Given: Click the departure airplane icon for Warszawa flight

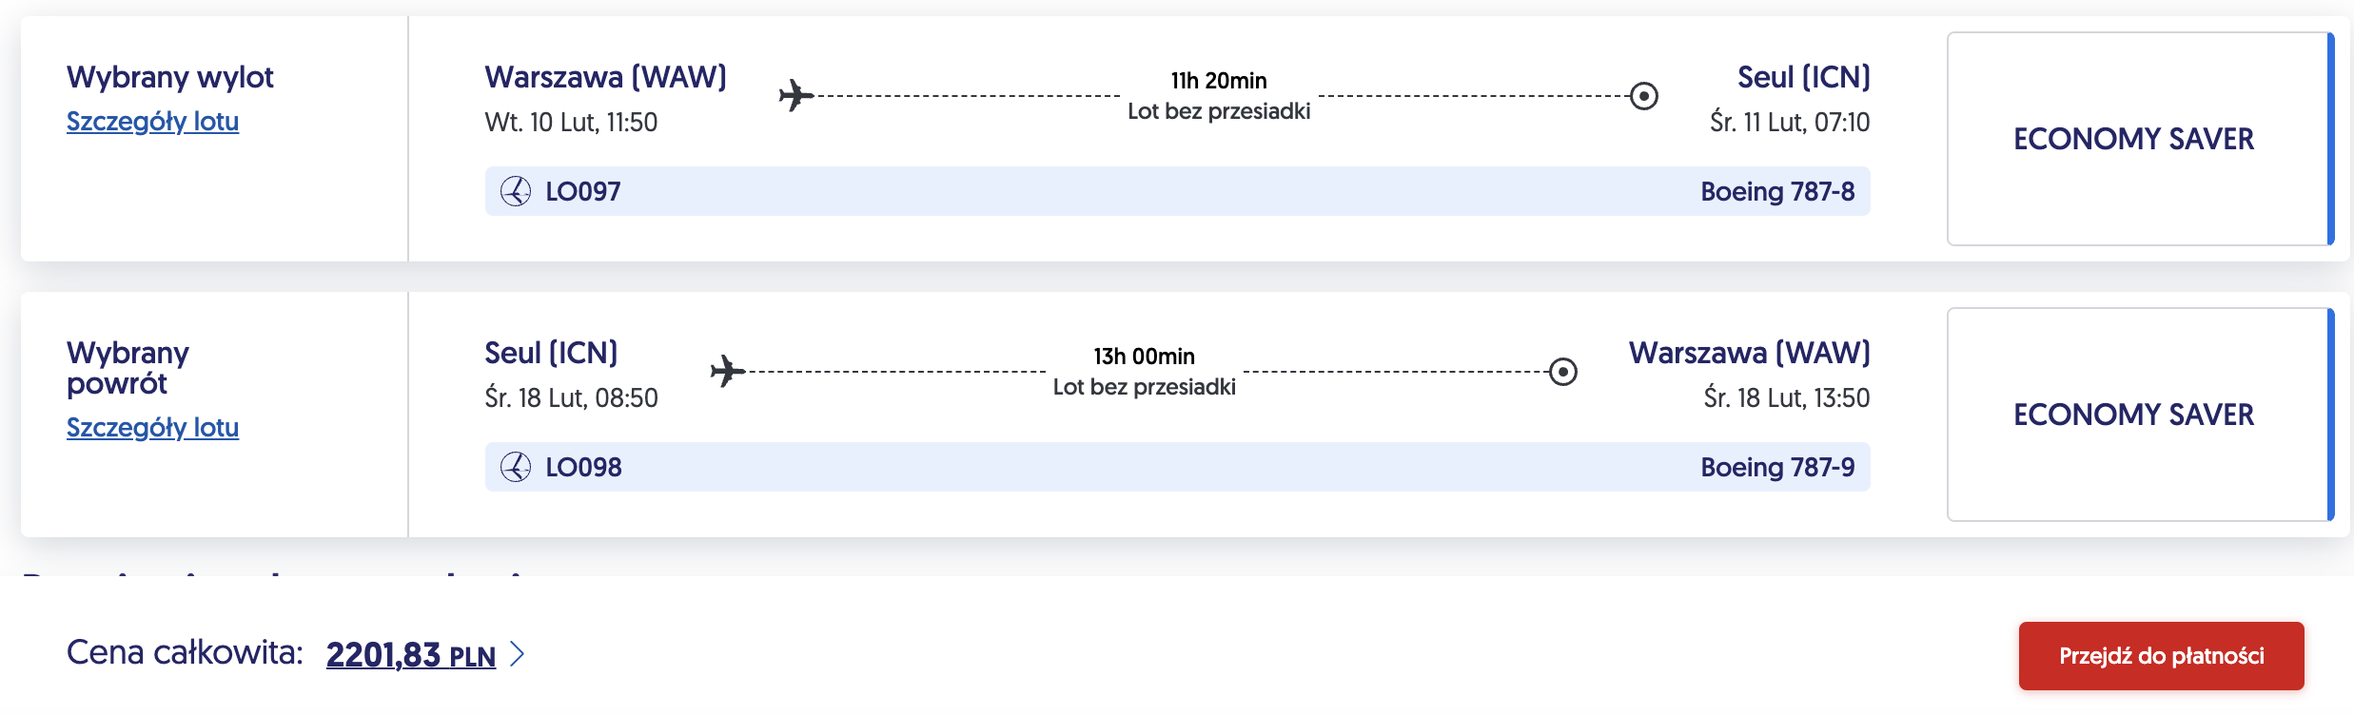Looking at the screenshot, I should pyautogui.click(x=796, y=96).
